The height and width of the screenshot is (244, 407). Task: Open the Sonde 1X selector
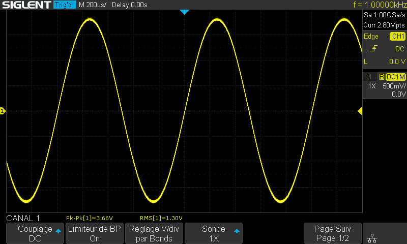point(214,233)
